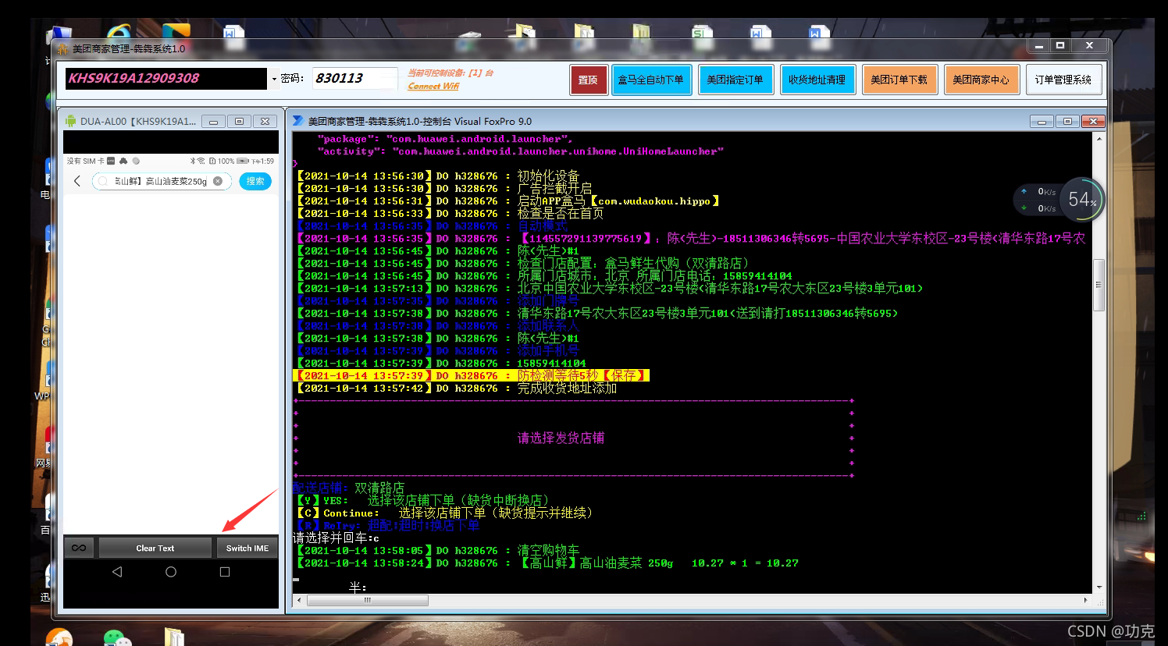Click the WeChat icon on the taskbar
The width and height of the screenshot is (1168, 646).
click(x=118, y=638)
